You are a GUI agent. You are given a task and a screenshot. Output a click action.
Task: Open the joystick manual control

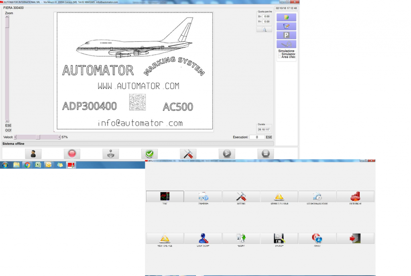point(111,154)
